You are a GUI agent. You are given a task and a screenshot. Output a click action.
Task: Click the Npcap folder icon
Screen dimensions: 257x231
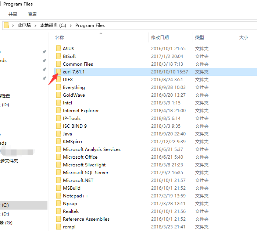click(58, 204)
